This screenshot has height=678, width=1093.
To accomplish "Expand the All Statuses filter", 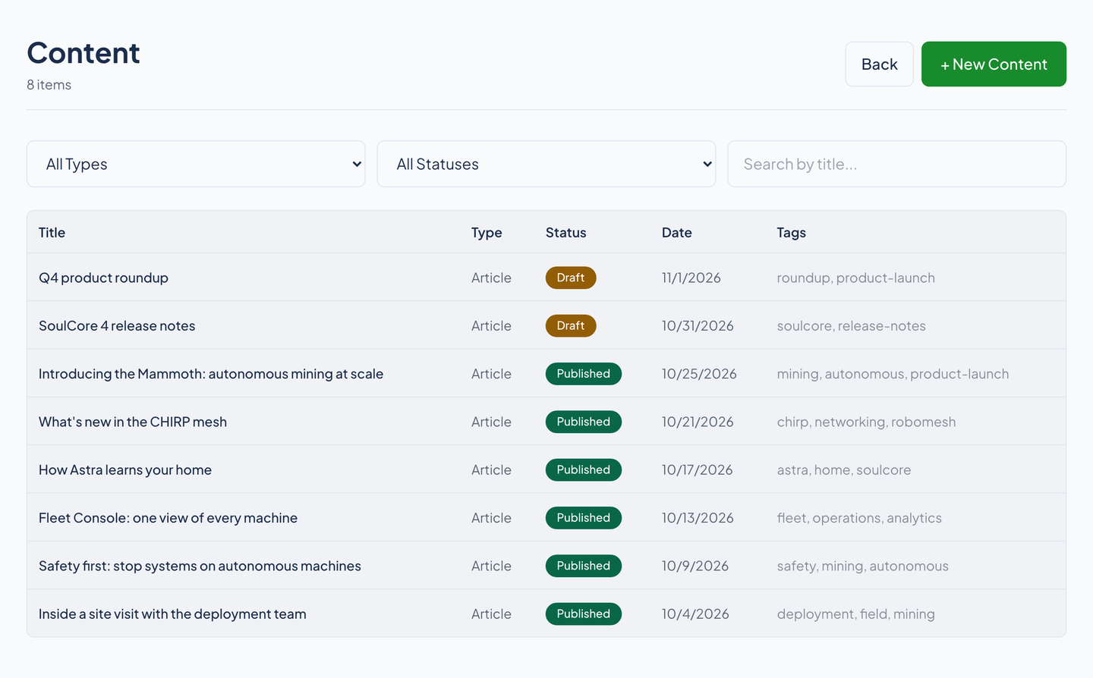I will tap(546, 164).
